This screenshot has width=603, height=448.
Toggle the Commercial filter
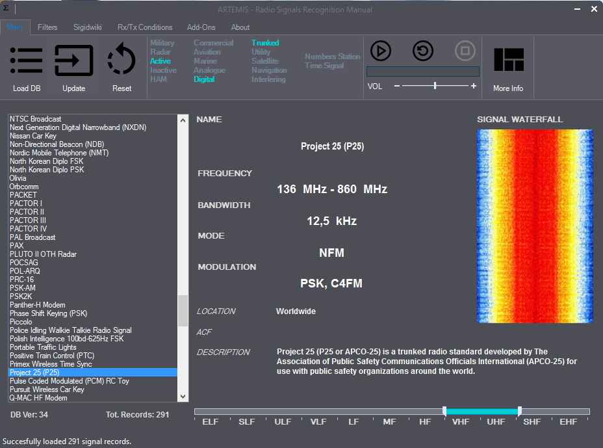point(213,43)
